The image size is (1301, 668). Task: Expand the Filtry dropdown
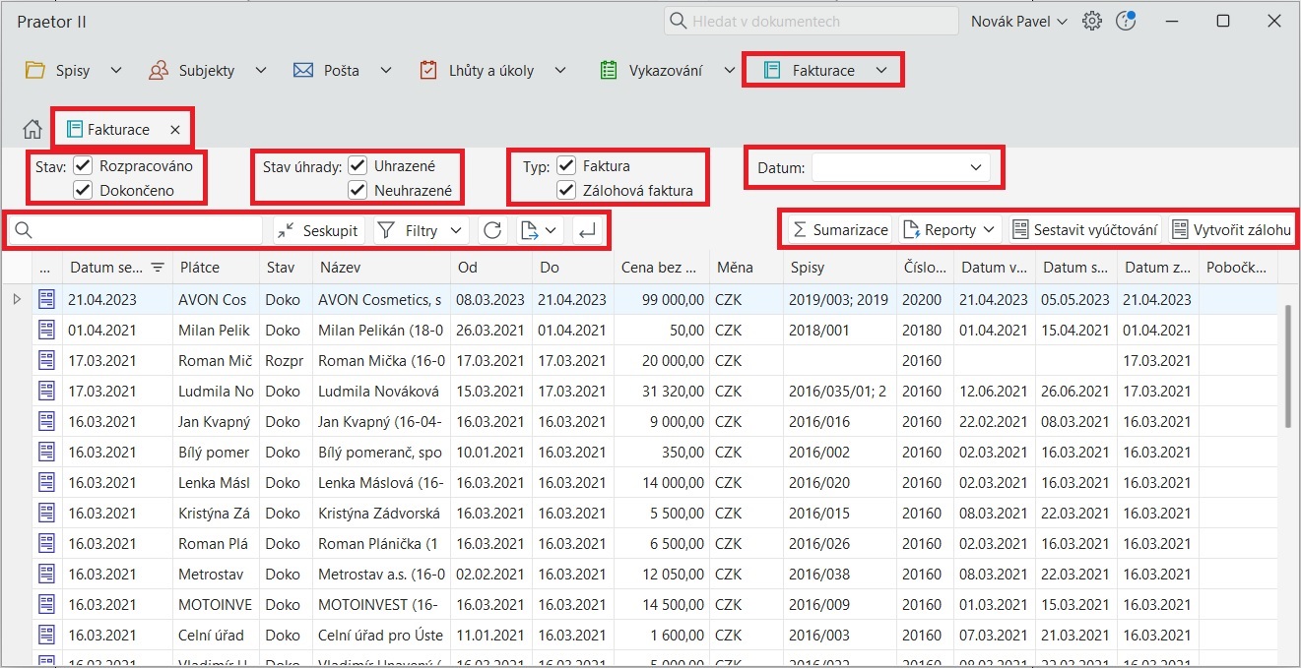pyautogui.click(x=421, y=230)
